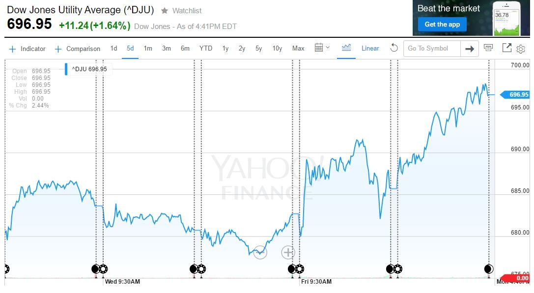Switch to the YTD range
The image size is (534, 293).
(x=205, y=48)
